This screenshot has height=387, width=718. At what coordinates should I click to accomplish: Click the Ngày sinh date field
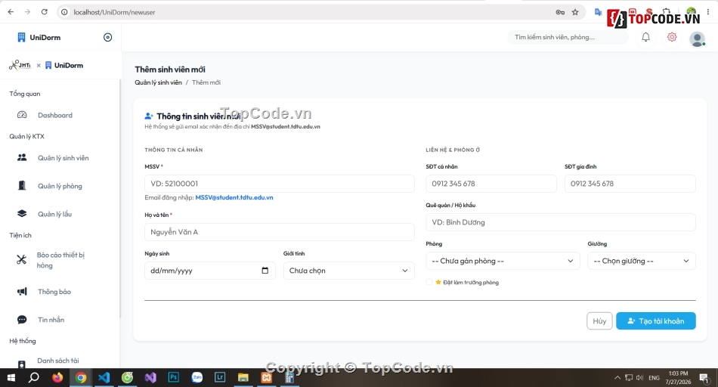click(x=209, y=270)
